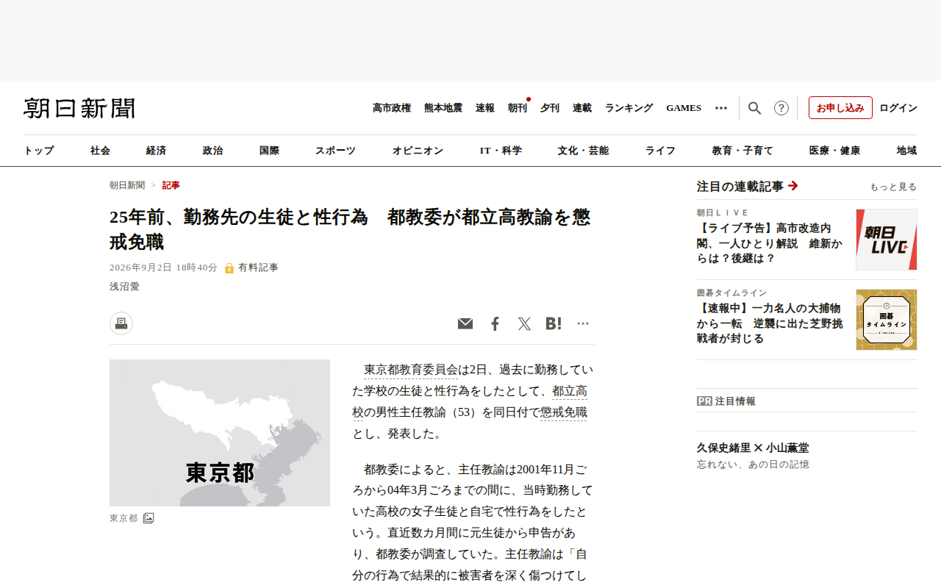Click the お申し込み subscribe button
The width and height of the screenshot is (941, 588).
coord(840,107)
